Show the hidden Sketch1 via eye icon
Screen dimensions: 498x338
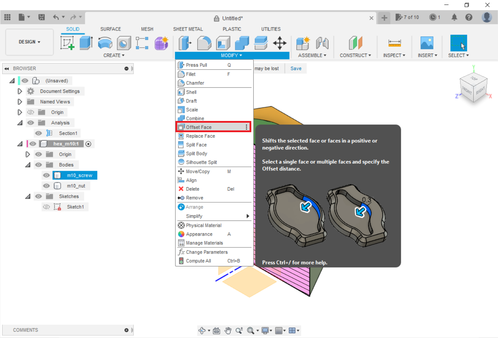click(x=46, y=207)
